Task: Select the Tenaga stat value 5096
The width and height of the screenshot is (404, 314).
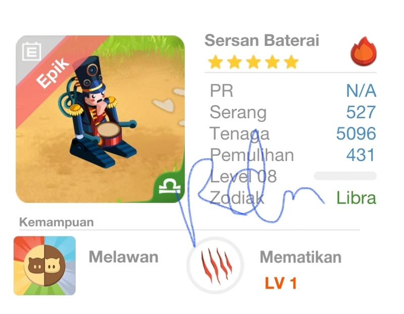Action: [x=356, y=134]
